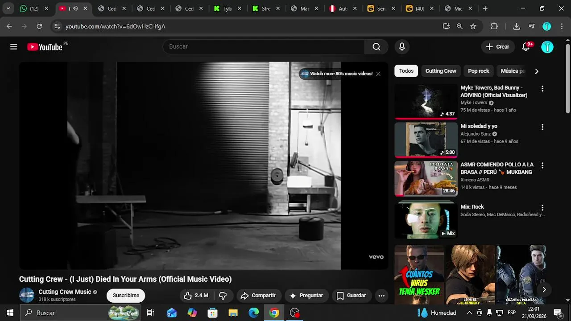Open Myke Towers ADIVINO thumbnail
The image size is (571, 321).
pyautogui.click(x=426, y=101)
